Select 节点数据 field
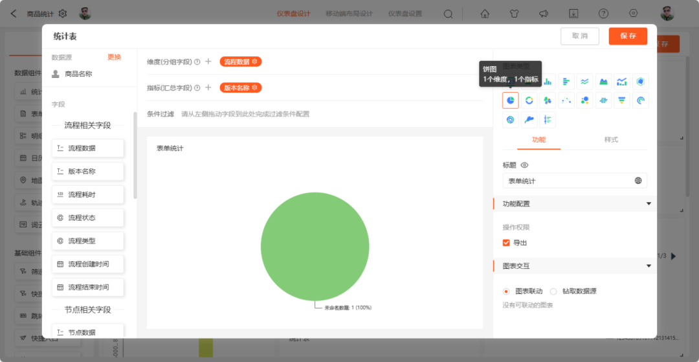The height and width of the screenshot is (362, 699). (x=88, y=331)
